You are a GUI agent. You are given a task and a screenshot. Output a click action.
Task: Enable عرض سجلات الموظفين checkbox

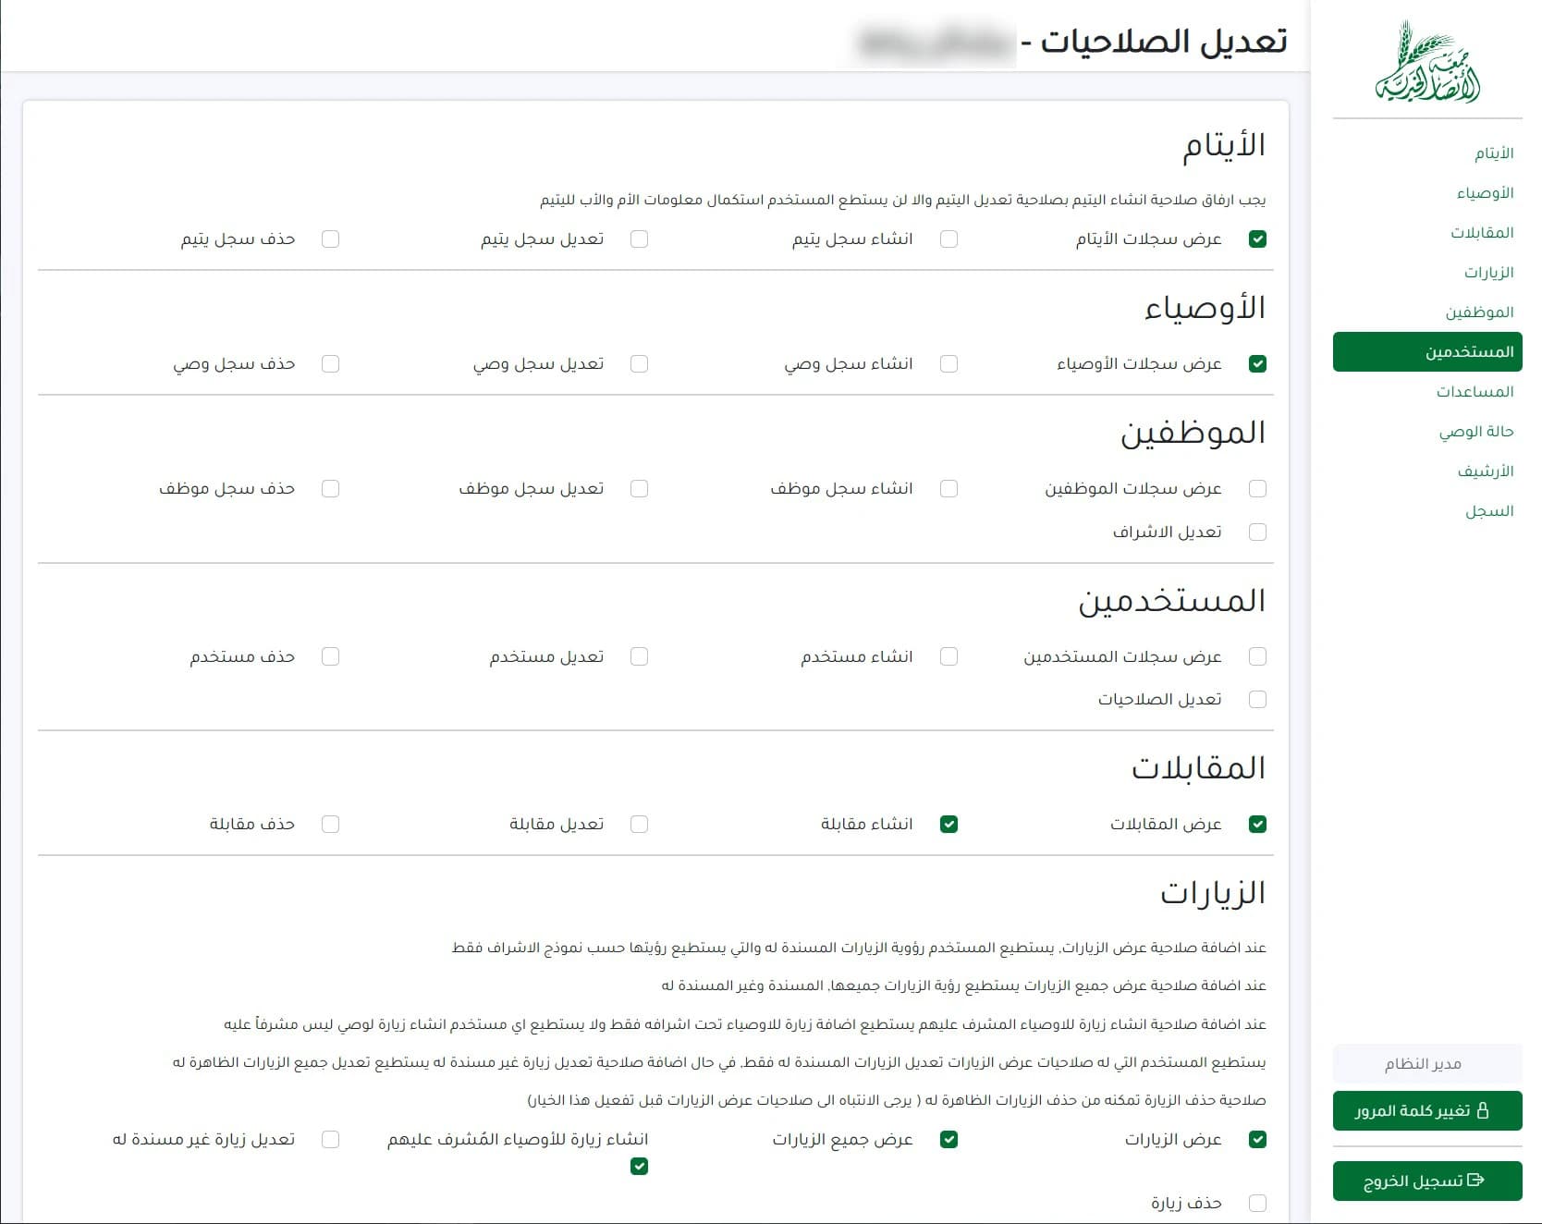(x=1257, y=489)
